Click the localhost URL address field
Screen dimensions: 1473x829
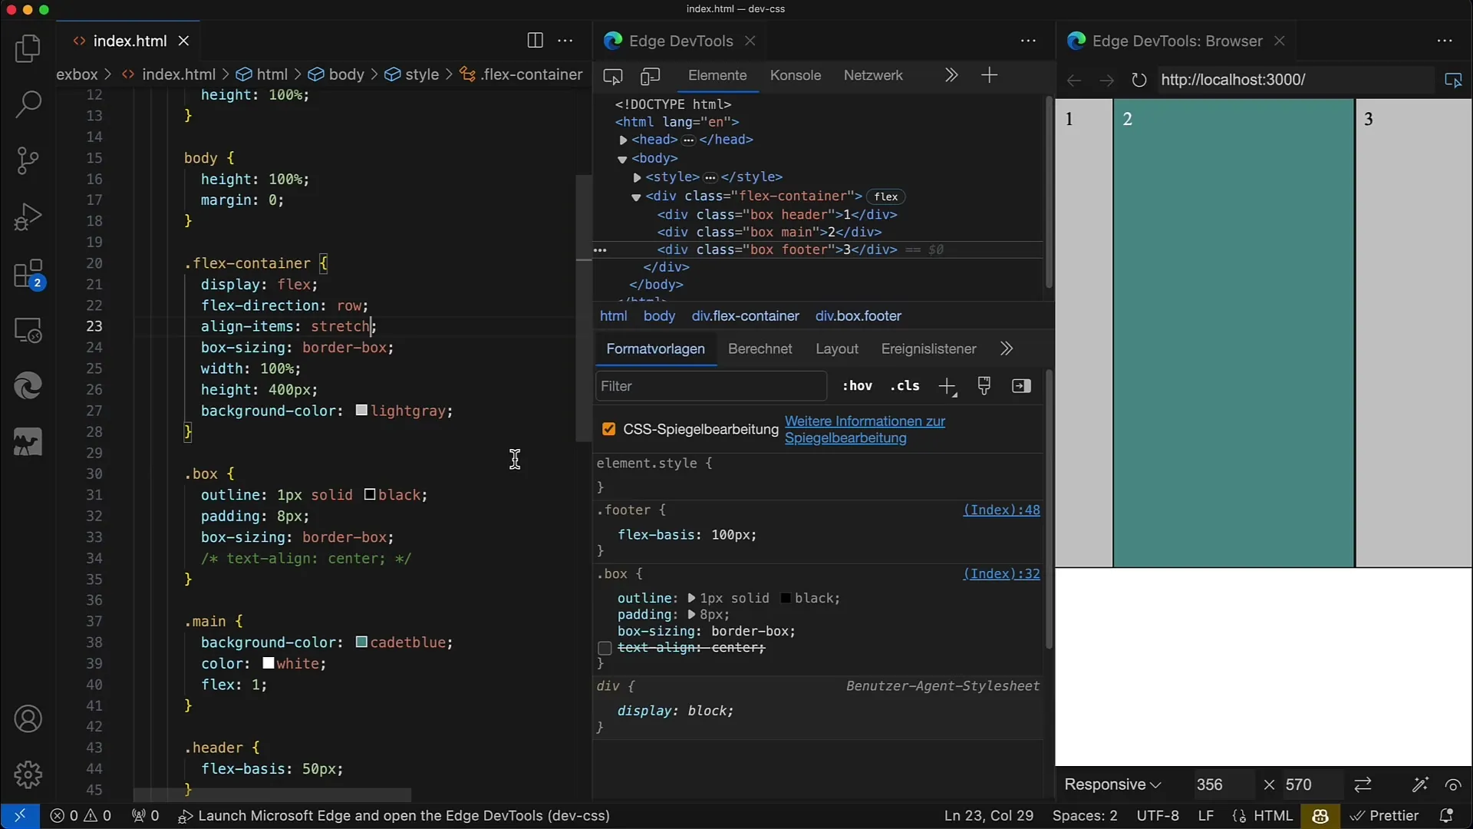(1295, 80)
